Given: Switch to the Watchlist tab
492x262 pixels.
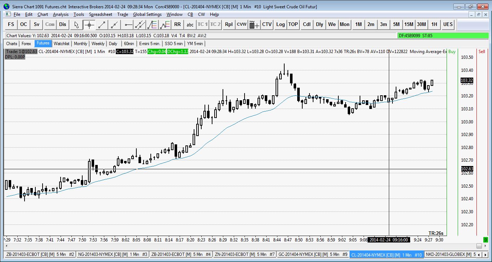Looking at the screenshot, I should 61,43.
